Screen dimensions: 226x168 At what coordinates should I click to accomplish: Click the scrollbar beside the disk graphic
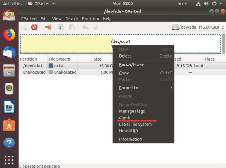point(223,44)
